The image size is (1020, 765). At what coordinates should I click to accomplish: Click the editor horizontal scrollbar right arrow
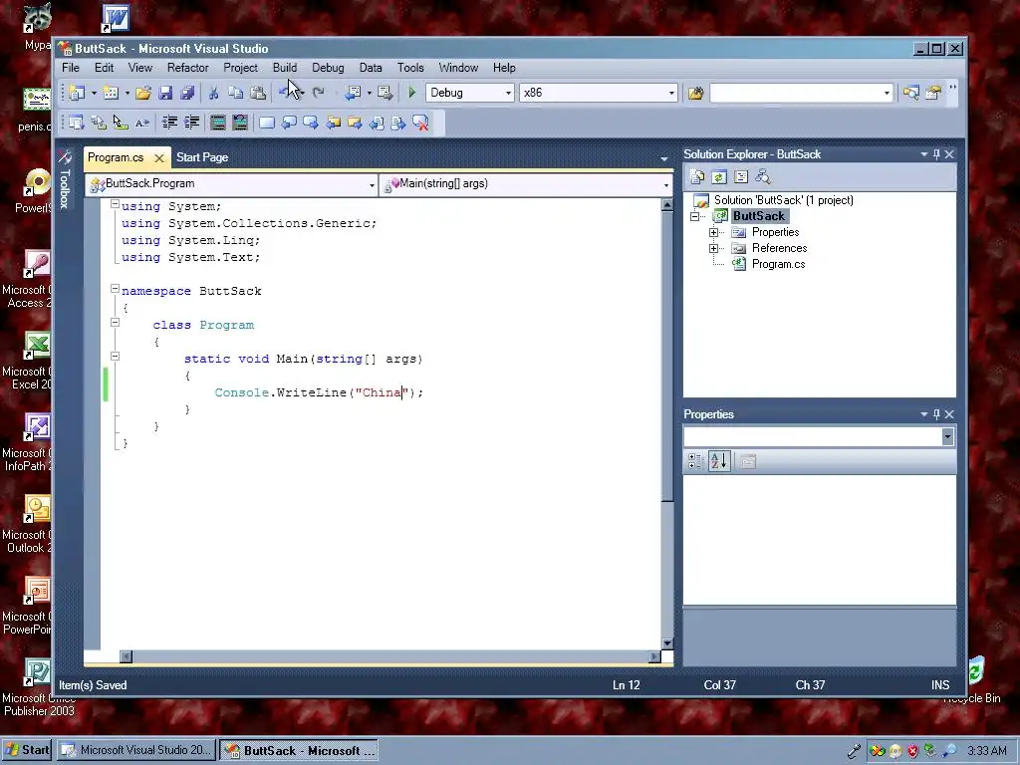[654, 657]
